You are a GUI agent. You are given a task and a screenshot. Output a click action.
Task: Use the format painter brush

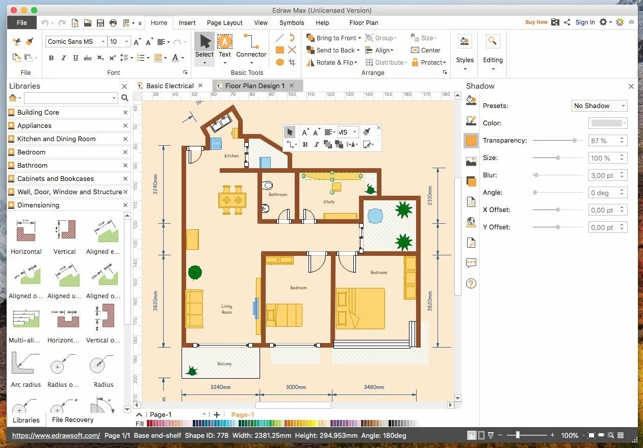coord(30,42)
